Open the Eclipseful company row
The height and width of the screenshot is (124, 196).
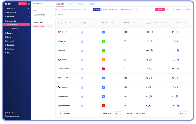[62, 32]
